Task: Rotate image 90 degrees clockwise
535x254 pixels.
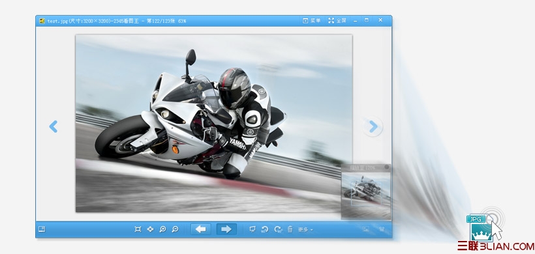Action: point(278,229)
